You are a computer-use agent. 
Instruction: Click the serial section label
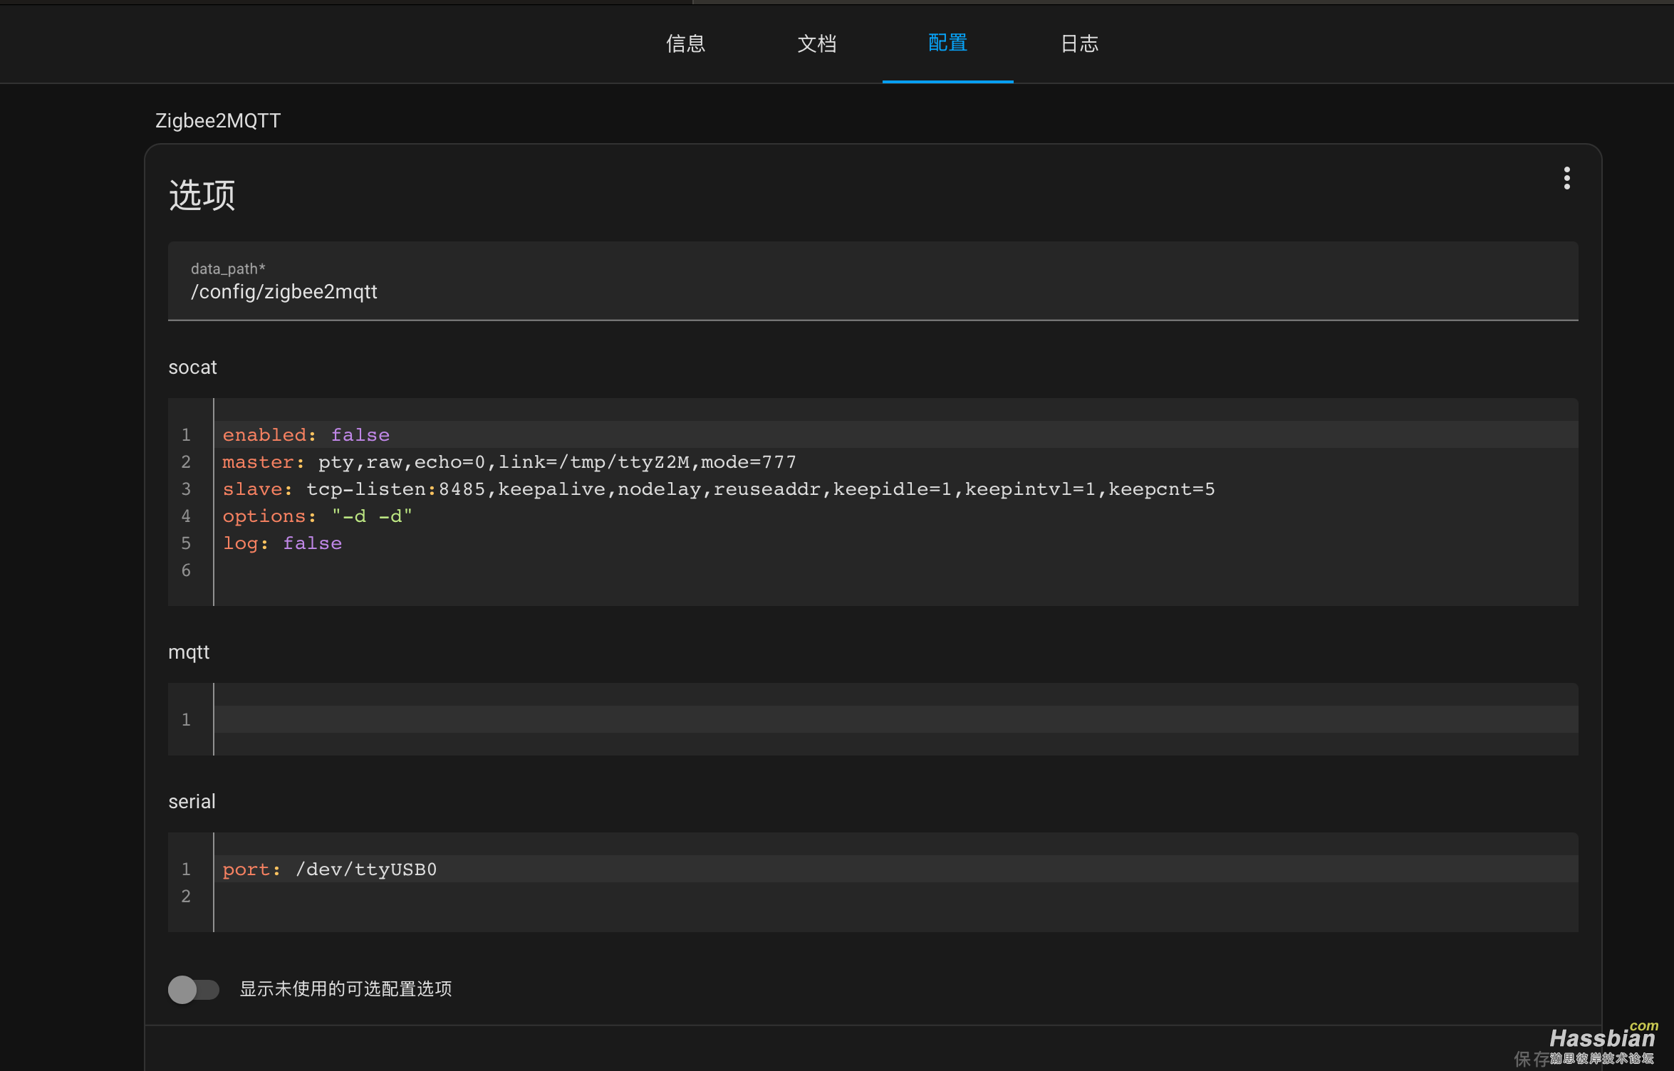tap(192, 802)
